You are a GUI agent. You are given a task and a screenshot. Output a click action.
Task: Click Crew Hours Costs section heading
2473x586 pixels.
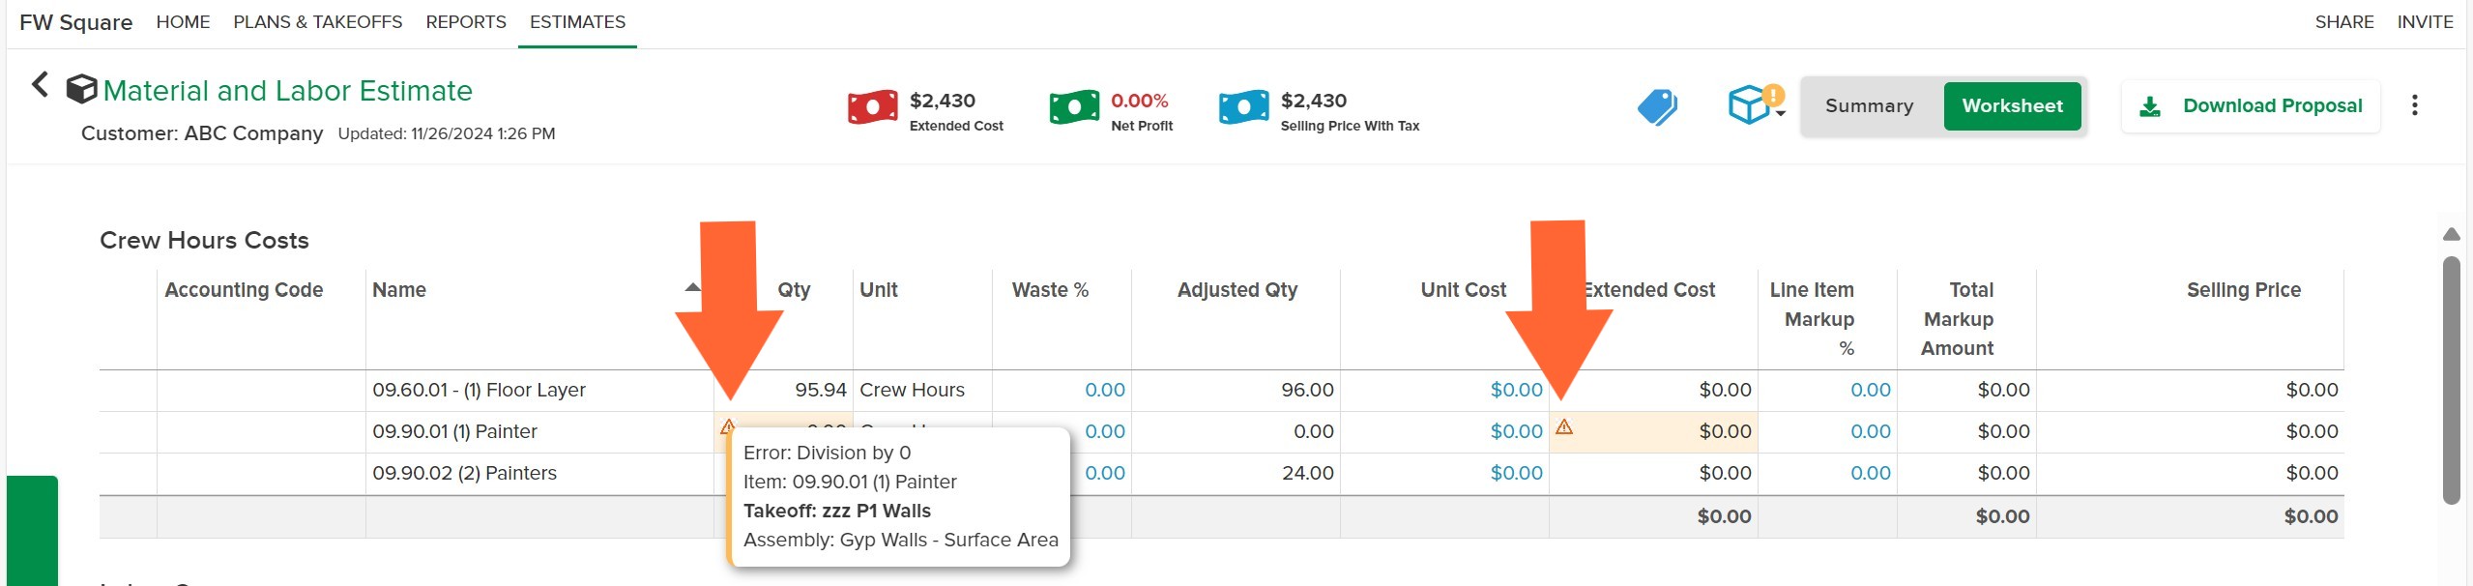tap(204, 241)
